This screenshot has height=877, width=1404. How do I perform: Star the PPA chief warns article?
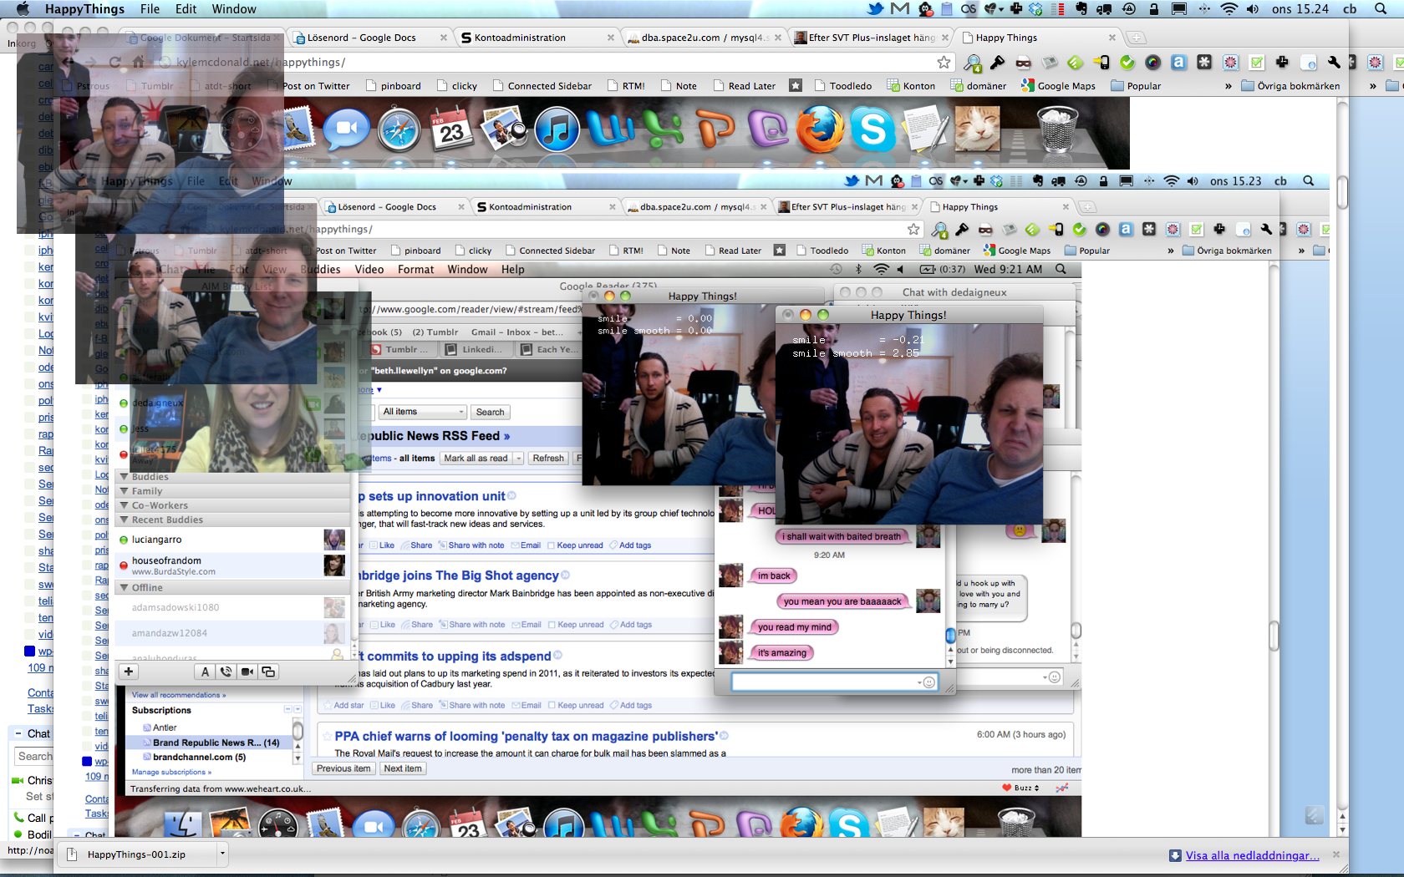tap(325, 736)
